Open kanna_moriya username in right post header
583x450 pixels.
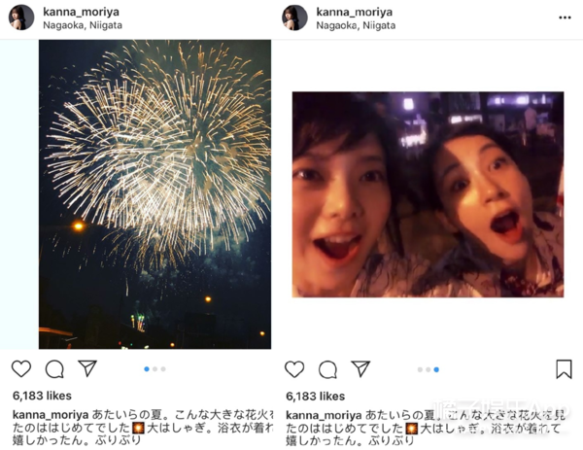coord(355,12)
